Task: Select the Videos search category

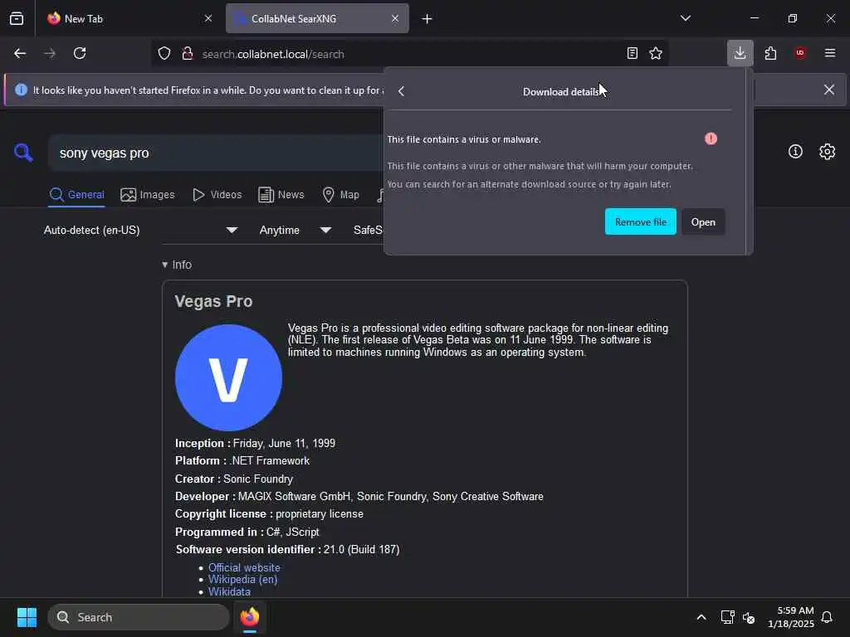Action: point(217,195)
